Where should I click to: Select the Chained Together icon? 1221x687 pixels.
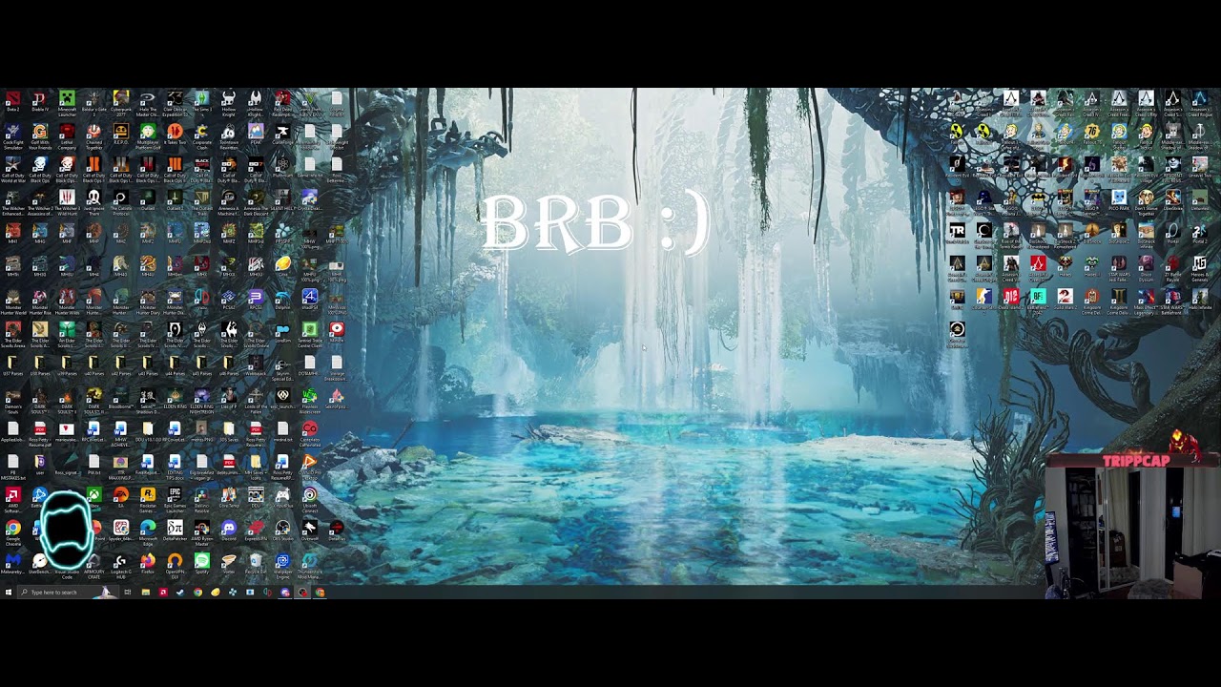click(93, 135)
